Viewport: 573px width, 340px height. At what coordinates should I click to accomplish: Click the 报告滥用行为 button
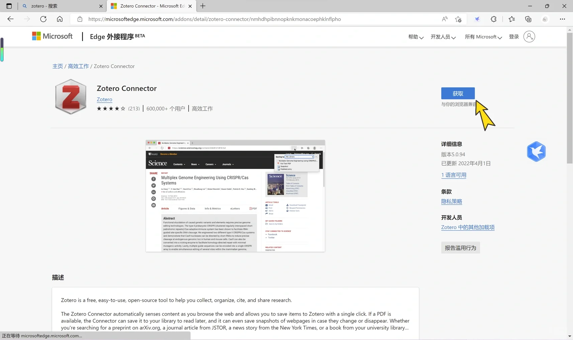click(460, 248)
